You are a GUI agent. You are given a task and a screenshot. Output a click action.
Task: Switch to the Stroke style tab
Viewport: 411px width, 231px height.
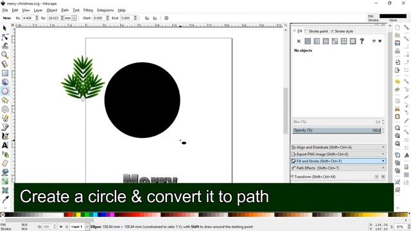coord(342,31)
